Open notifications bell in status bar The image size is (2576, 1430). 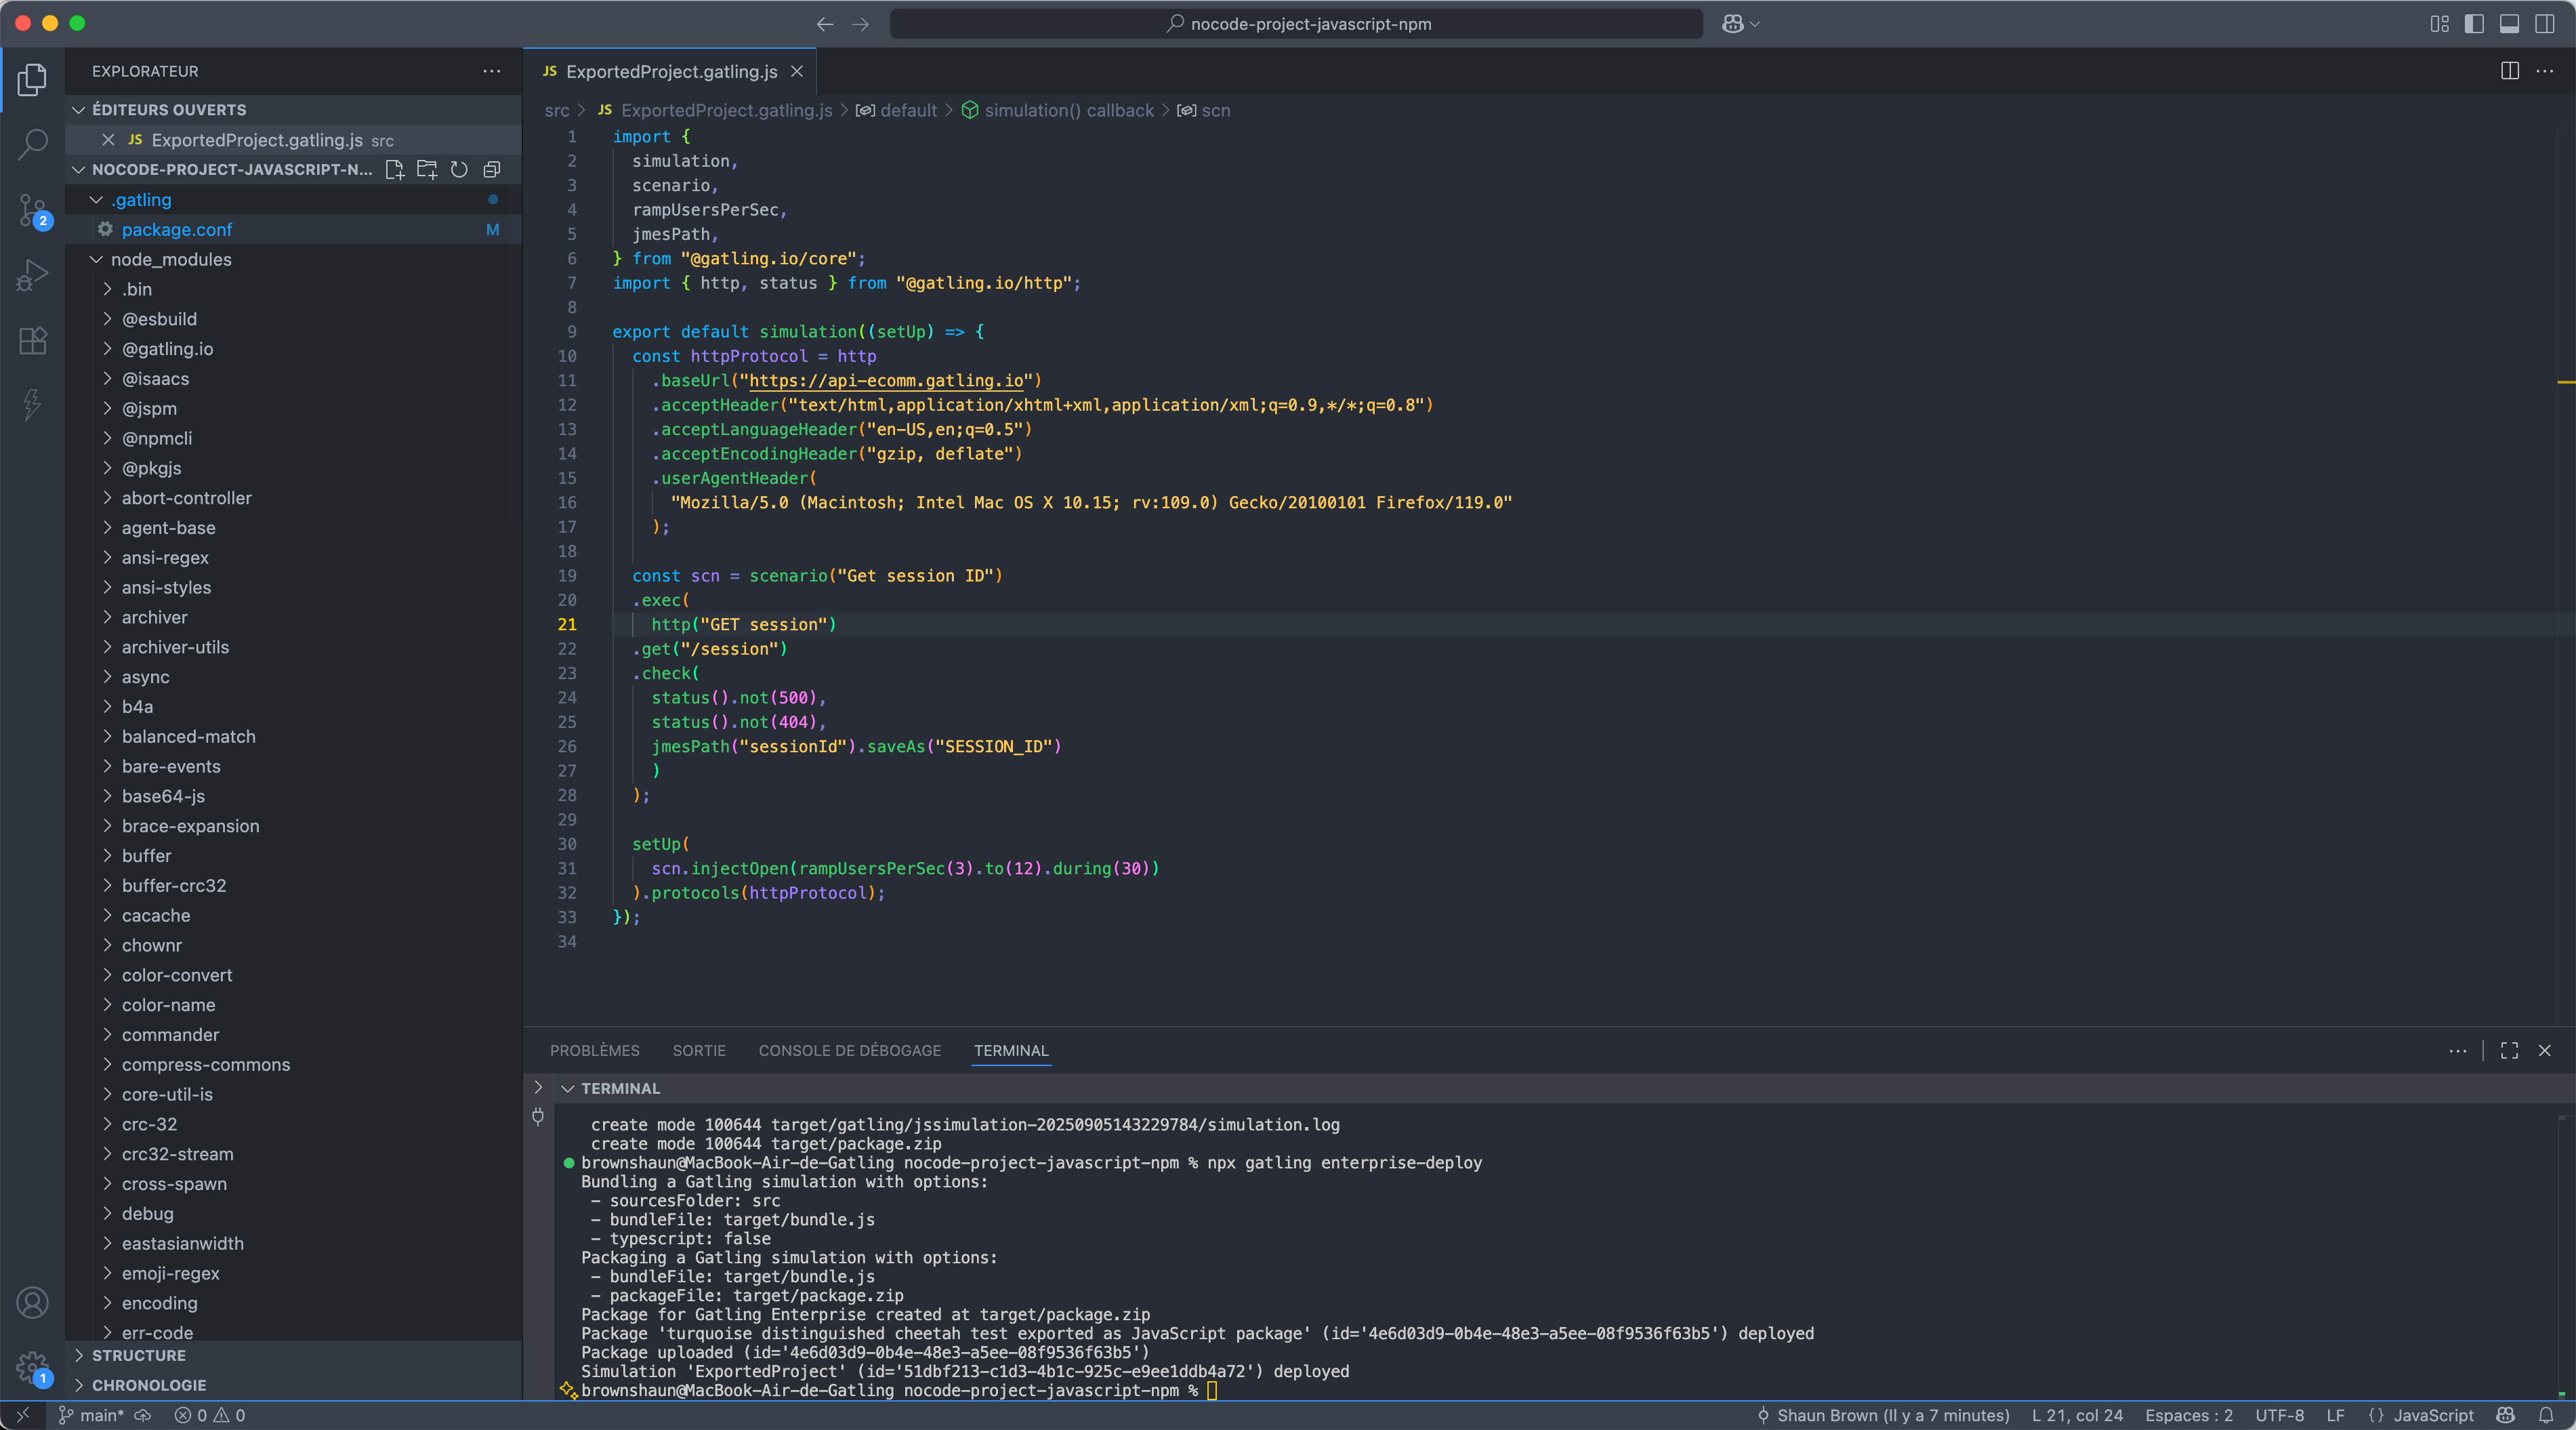pyautogui.click(x=2545, y=1415)
